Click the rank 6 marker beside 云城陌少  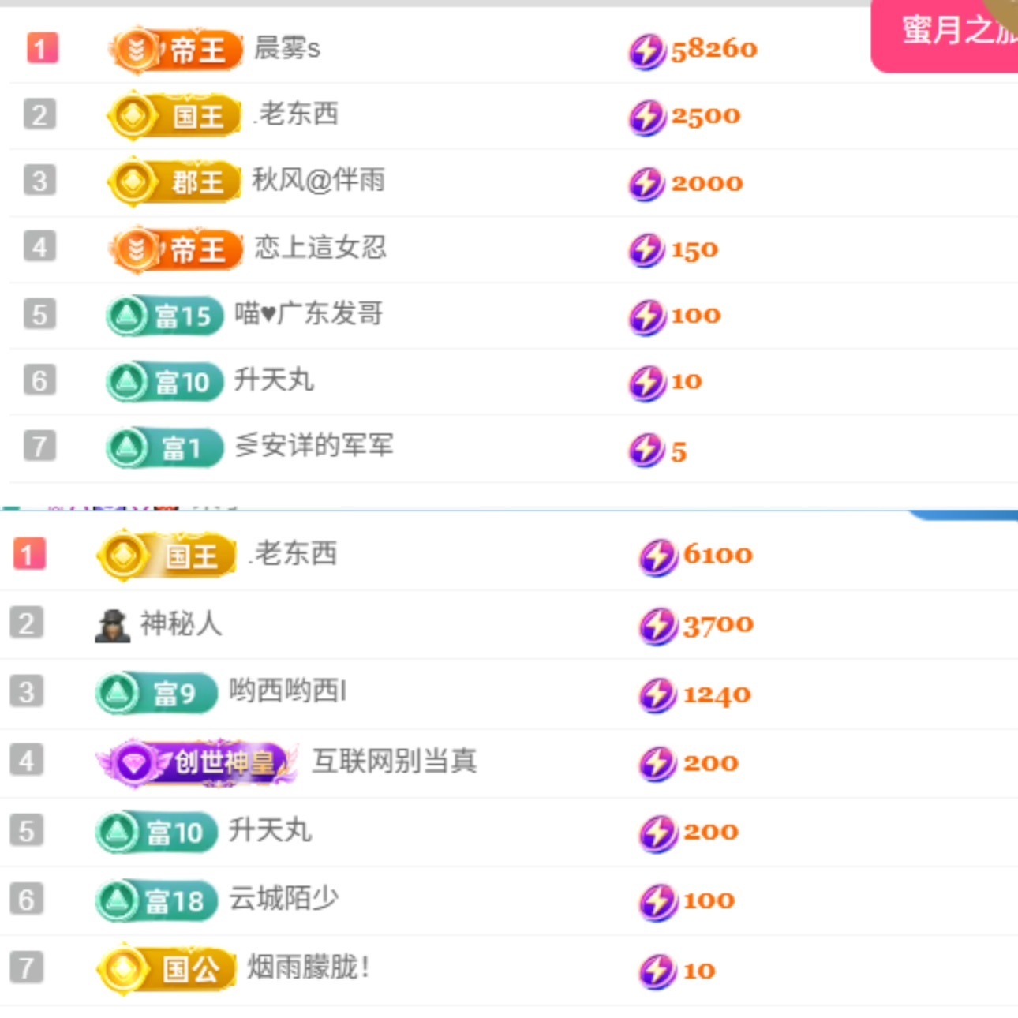coord(26,899)
